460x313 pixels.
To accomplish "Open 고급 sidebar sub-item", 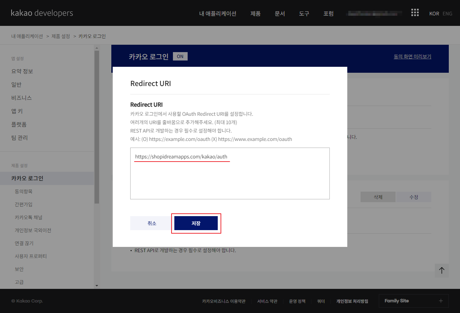I will coord(19,282).
